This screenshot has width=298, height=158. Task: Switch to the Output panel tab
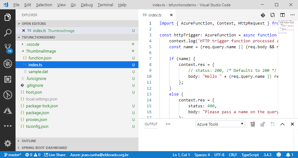pos(151,124)
